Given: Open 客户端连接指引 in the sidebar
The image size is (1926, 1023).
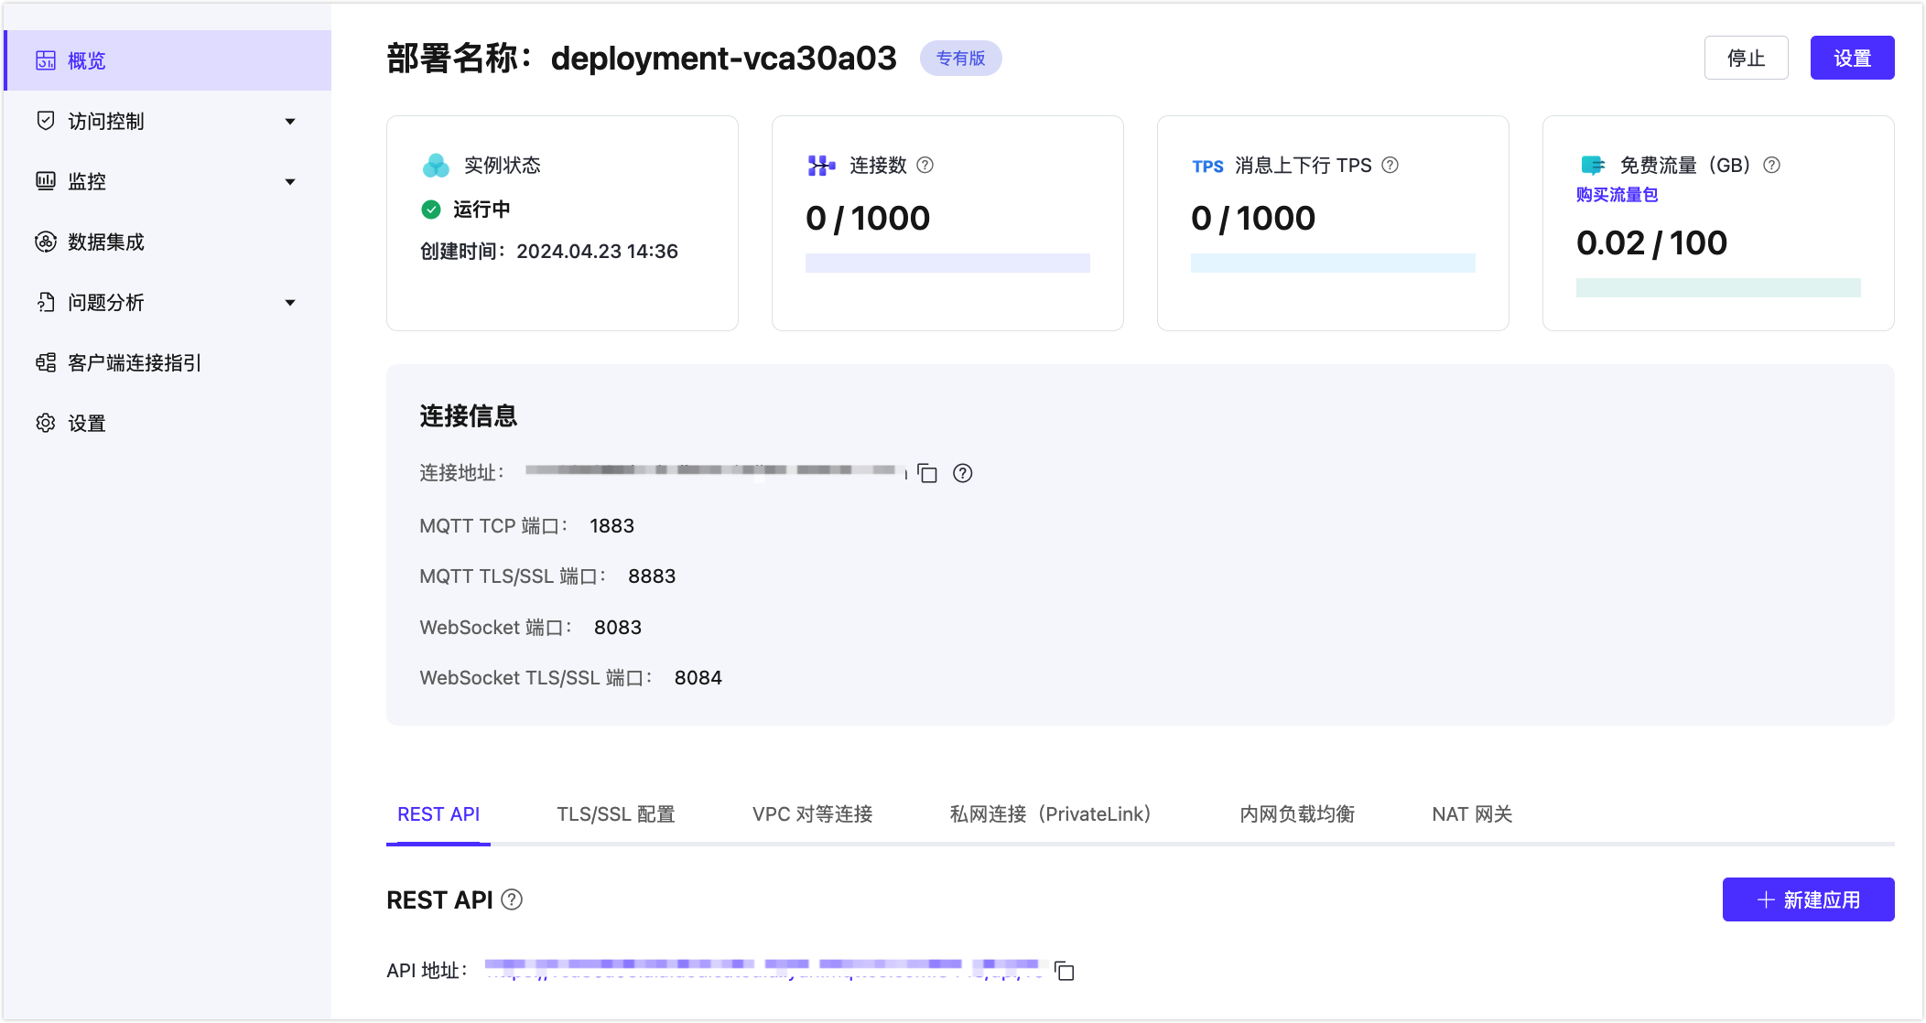Looking at the screenshot, I should pos(134,362).
